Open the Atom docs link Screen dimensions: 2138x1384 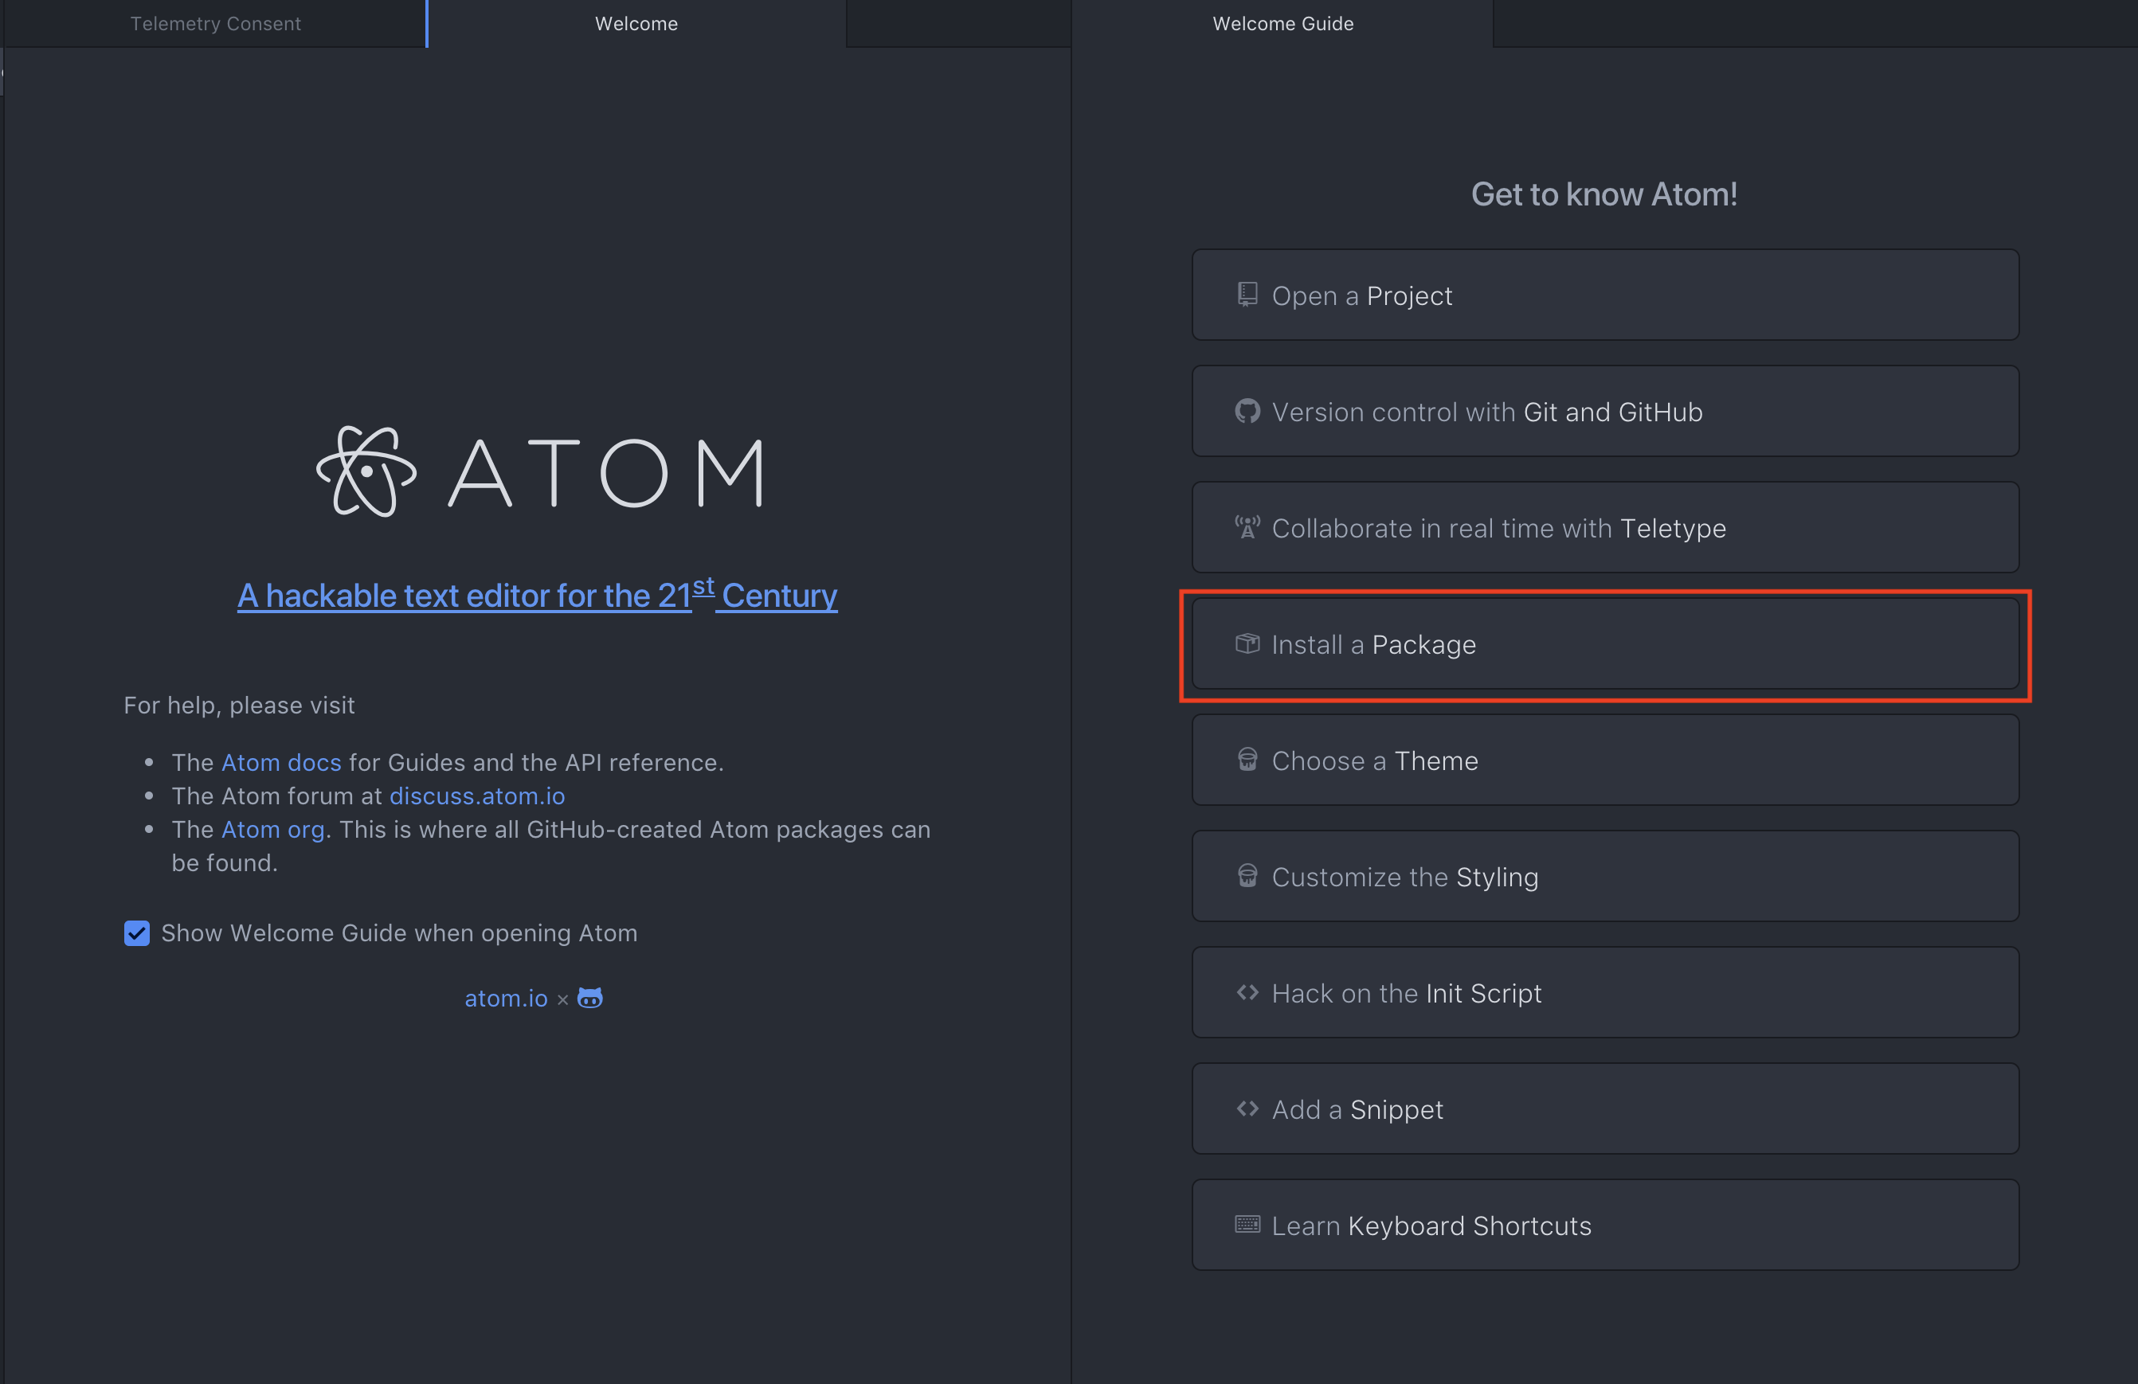(x=281, y=763)
